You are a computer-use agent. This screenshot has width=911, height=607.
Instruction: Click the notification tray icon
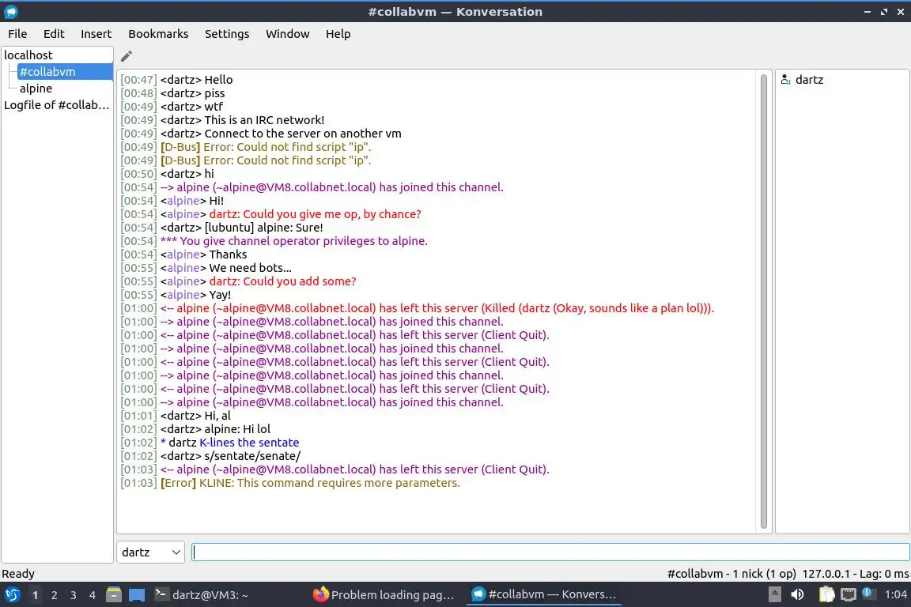867,594
